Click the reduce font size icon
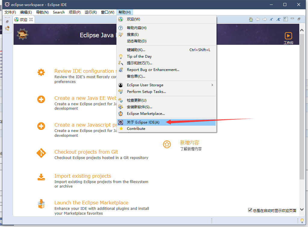This screenshot has width=308, height=227. [x=272, y=19]
